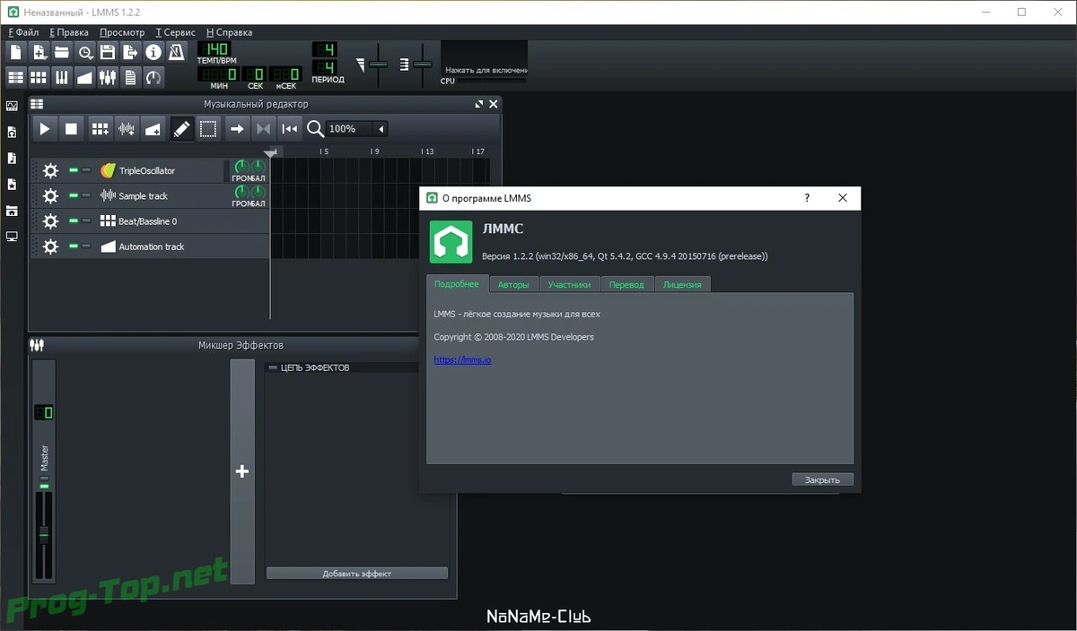Open the Сервис menu
This screenshot has width=1077, height=631.
(x=175, y=32)
